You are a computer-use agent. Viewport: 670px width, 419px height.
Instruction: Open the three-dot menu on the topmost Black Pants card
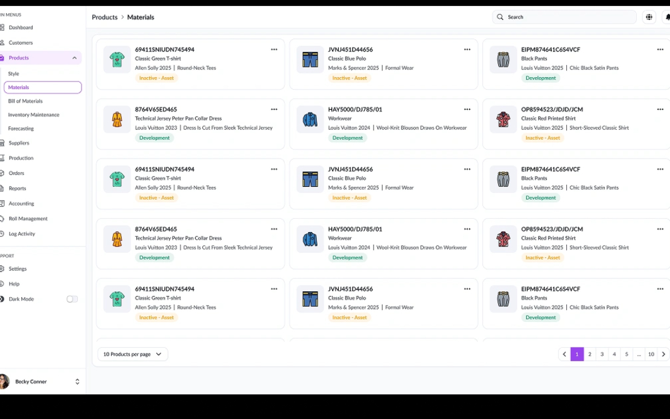click(x=660, y=49)
